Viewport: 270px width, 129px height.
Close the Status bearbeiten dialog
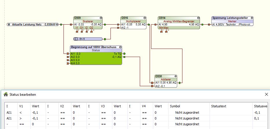pos(266,94)
